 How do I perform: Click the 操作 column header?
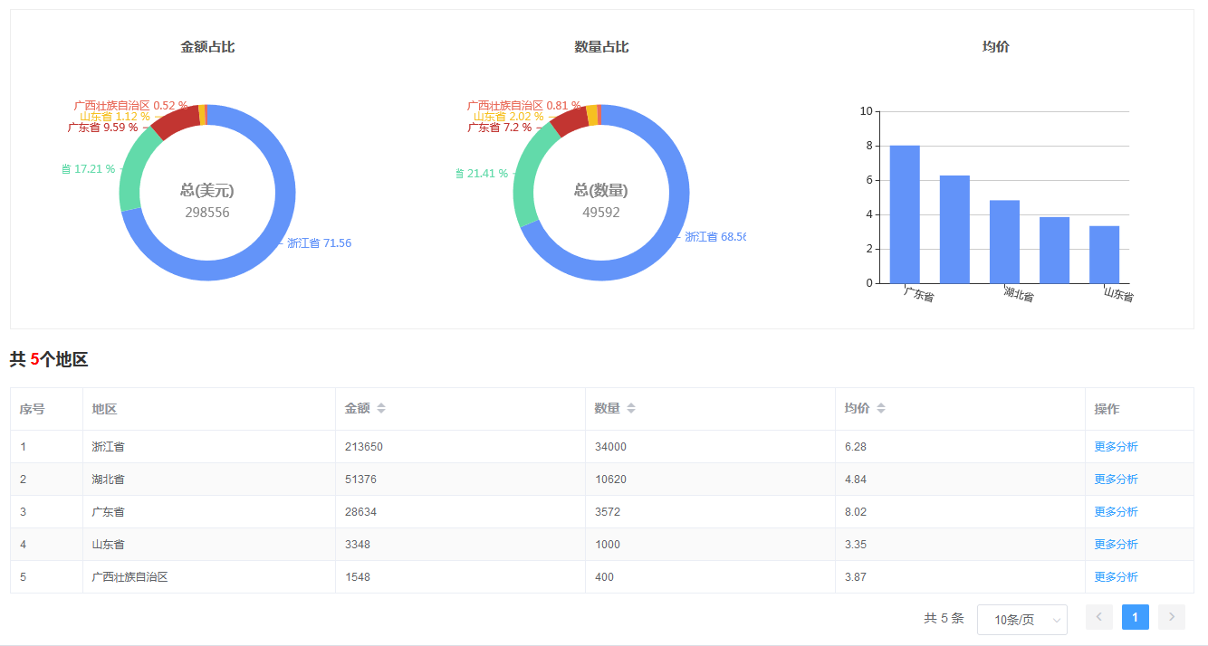(1107, 409)
